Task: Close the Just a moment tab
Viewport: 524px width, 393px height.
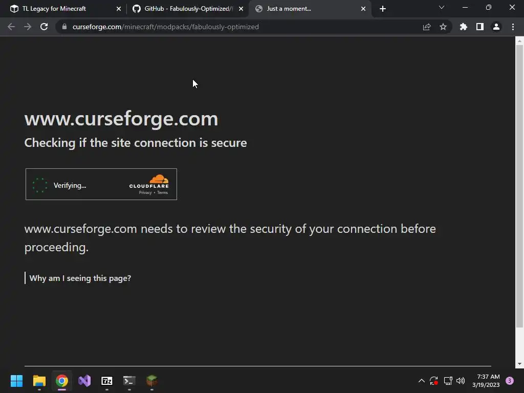Action: (363, 9)
